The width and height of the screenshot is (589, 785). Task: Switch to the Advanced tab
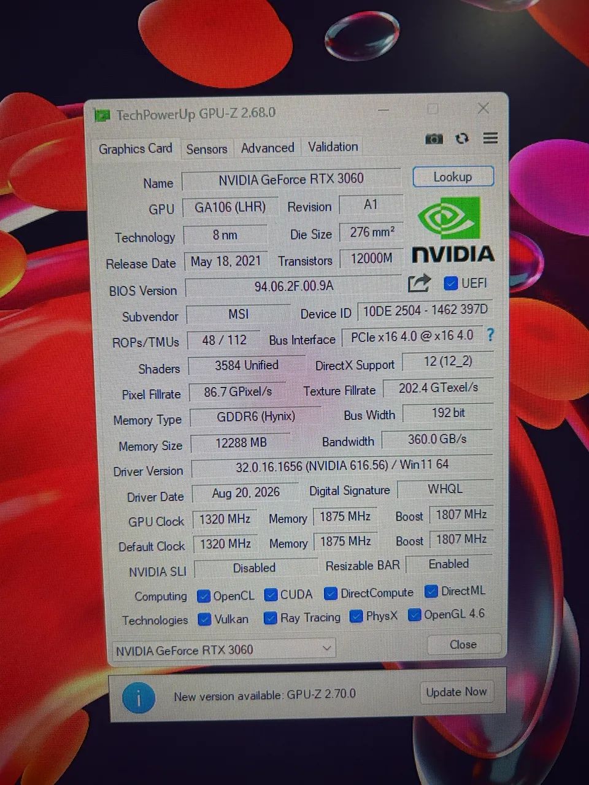[268, 148]
